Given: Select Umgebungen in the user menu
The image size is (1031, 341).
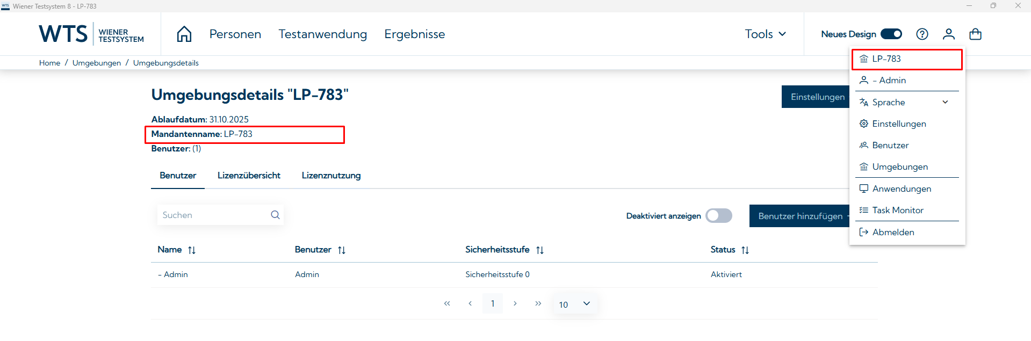Looking at the screenshot, I should (x=899, y=166).
